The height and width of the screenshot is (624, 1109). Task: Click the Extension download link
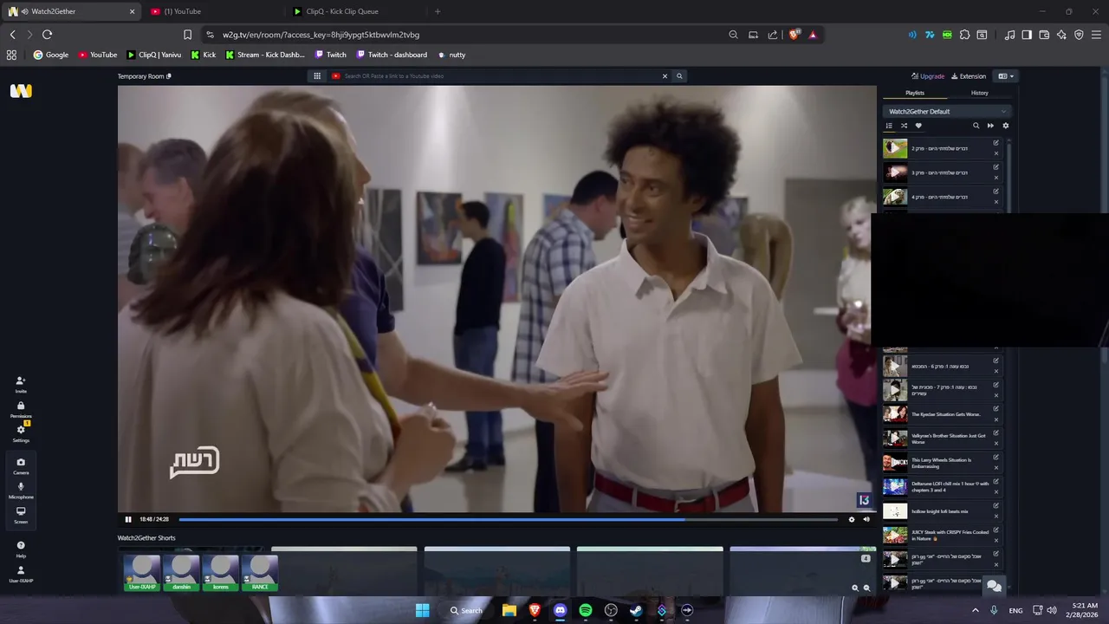coord(969,76)
